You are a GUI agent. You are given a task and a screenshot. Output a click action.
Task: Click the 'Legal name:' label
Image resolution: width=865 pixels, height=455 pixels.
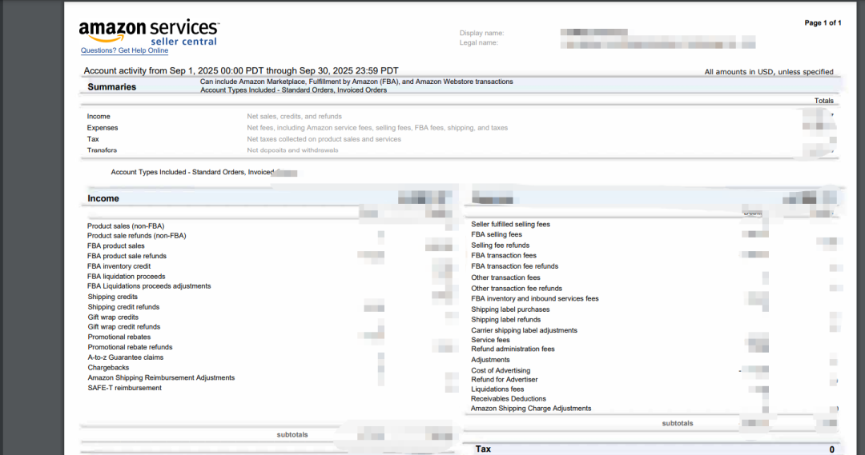[479, 42]
